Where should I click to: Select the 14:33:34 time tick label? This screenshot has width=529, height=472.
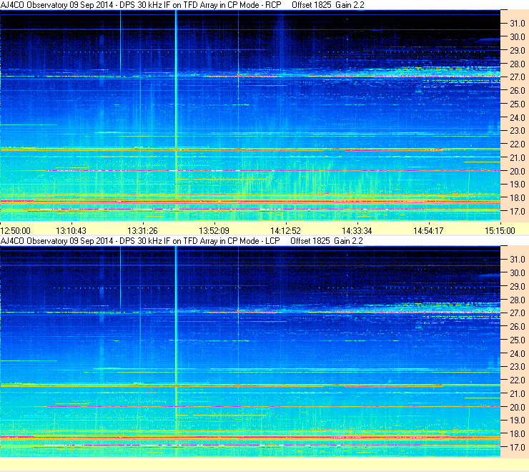(357, 230)
